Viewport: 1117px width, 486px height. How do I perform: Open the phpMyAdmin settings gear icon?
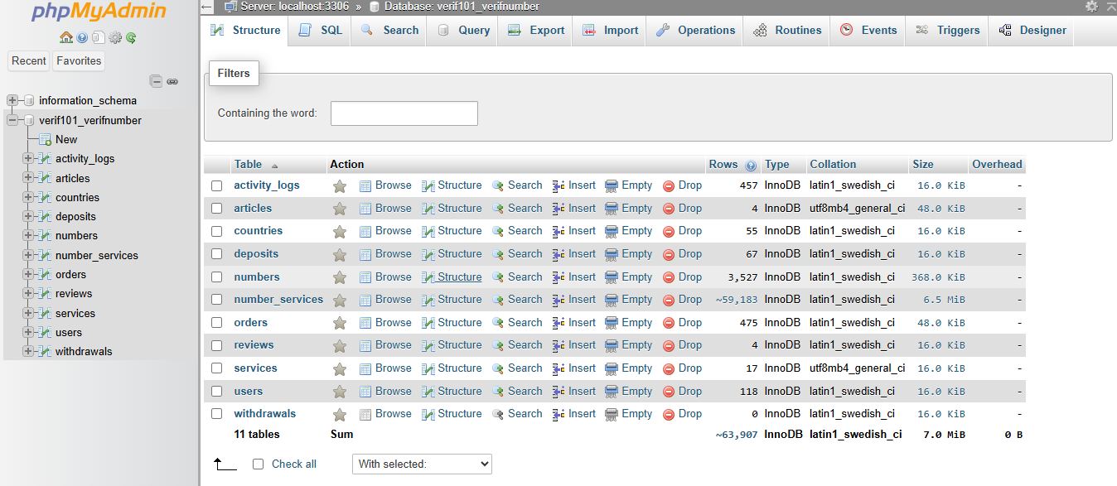click(115, 37)
